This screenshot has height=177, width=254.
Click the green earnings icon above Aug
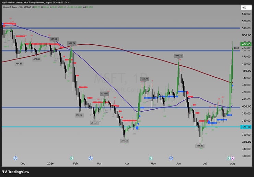click(x=229, y=158)
